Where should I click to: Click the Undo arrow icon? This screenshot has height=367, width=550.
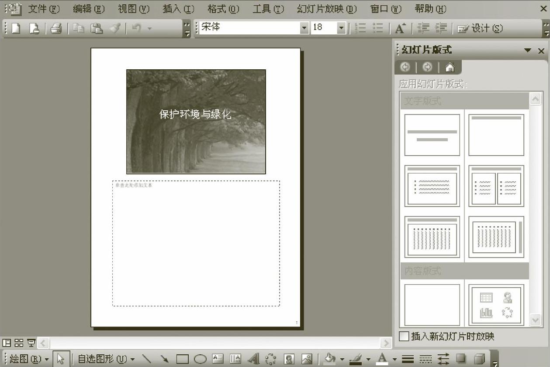(136, 28)
